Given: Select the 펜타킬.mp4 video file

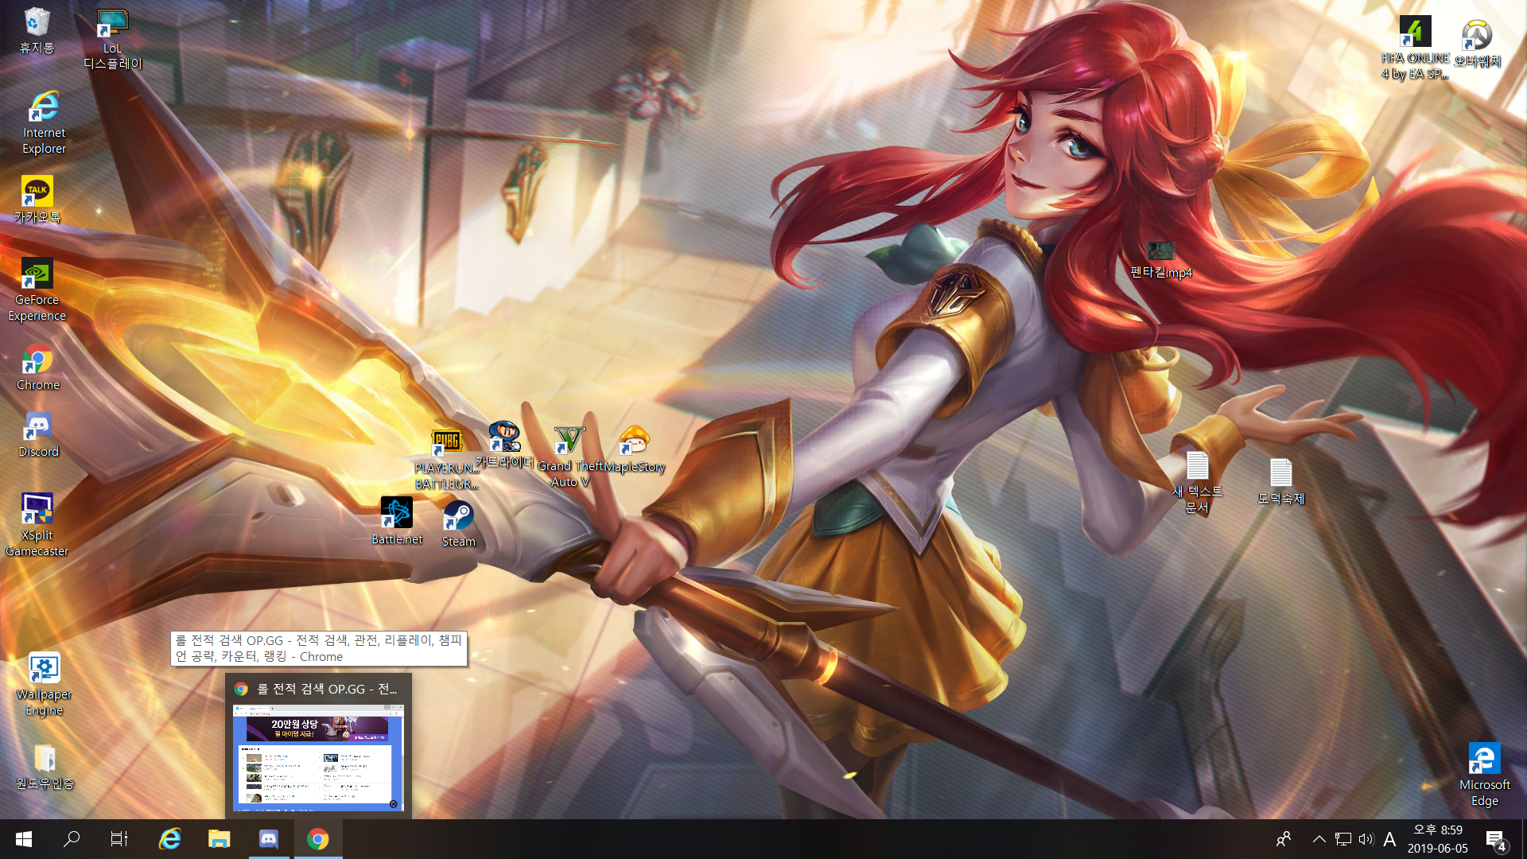Looking at the screenshot, I should (1160, 252).
